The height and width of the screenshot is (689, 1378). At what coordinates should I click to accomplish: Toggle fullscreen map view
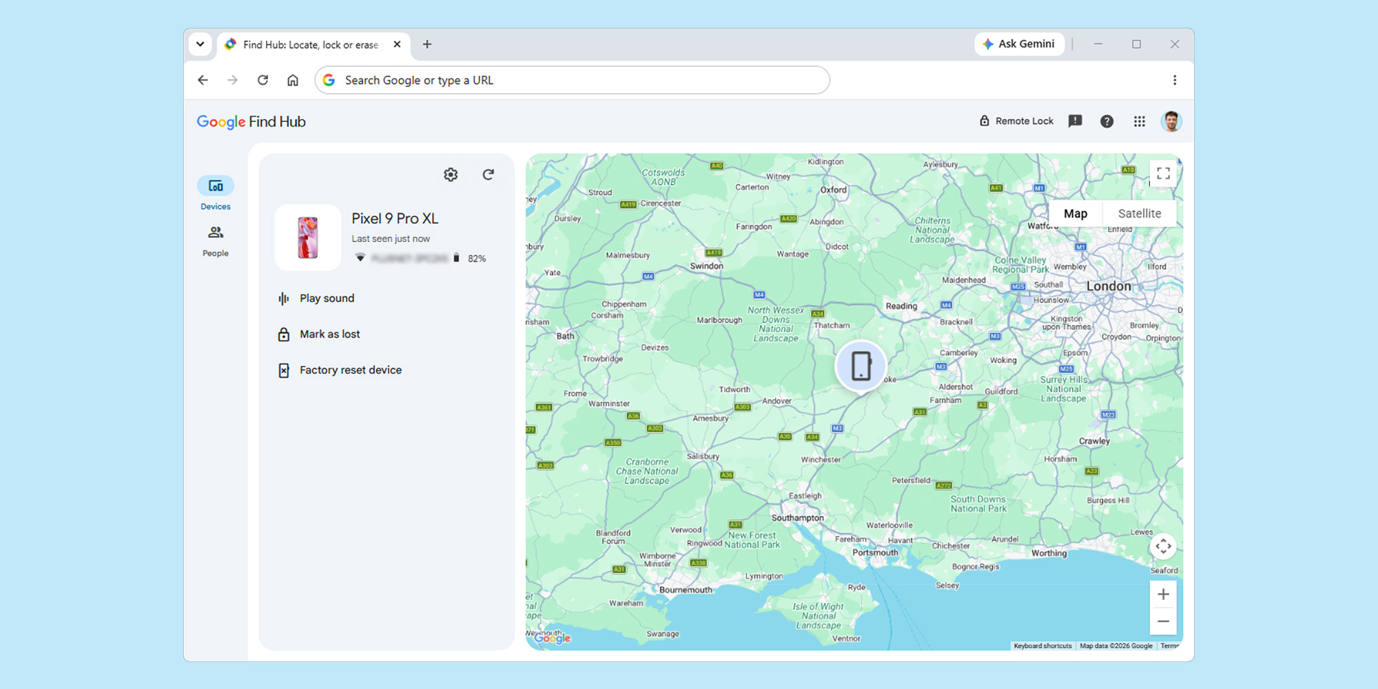(1164, 174)
